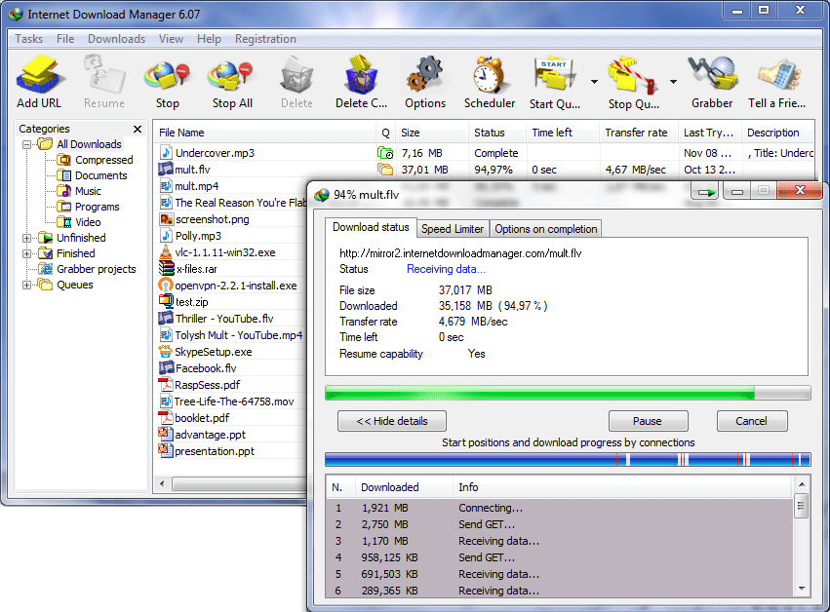Expand the Queues category
The image size is (830, 612).
[x=27, y=284]
